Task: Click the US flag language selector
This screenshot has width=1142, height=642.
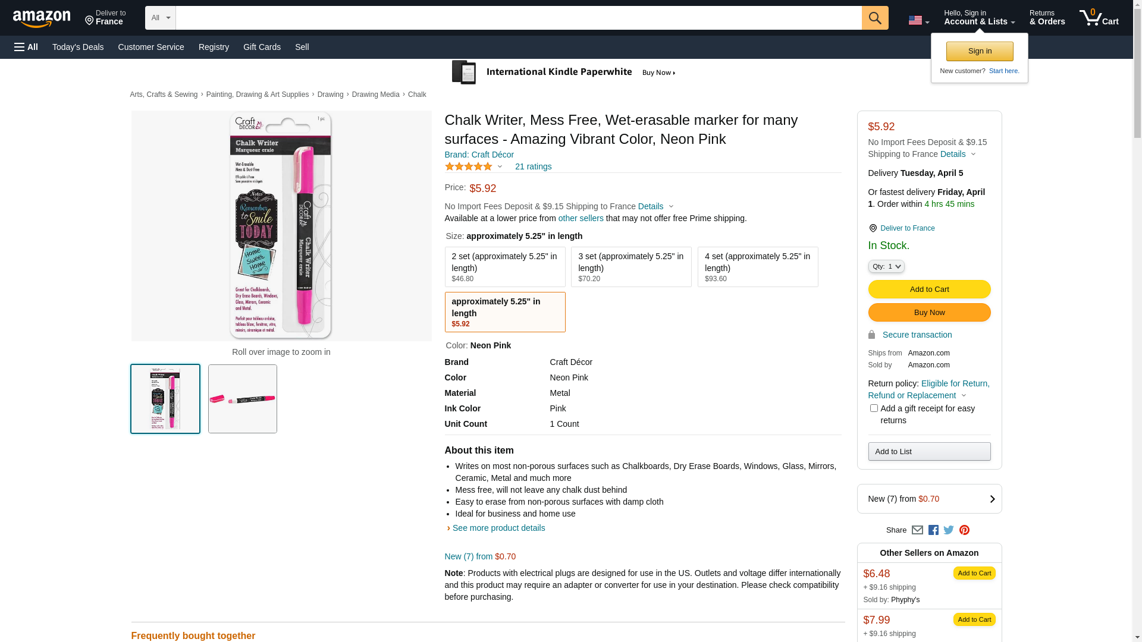Action: (918, 21)
